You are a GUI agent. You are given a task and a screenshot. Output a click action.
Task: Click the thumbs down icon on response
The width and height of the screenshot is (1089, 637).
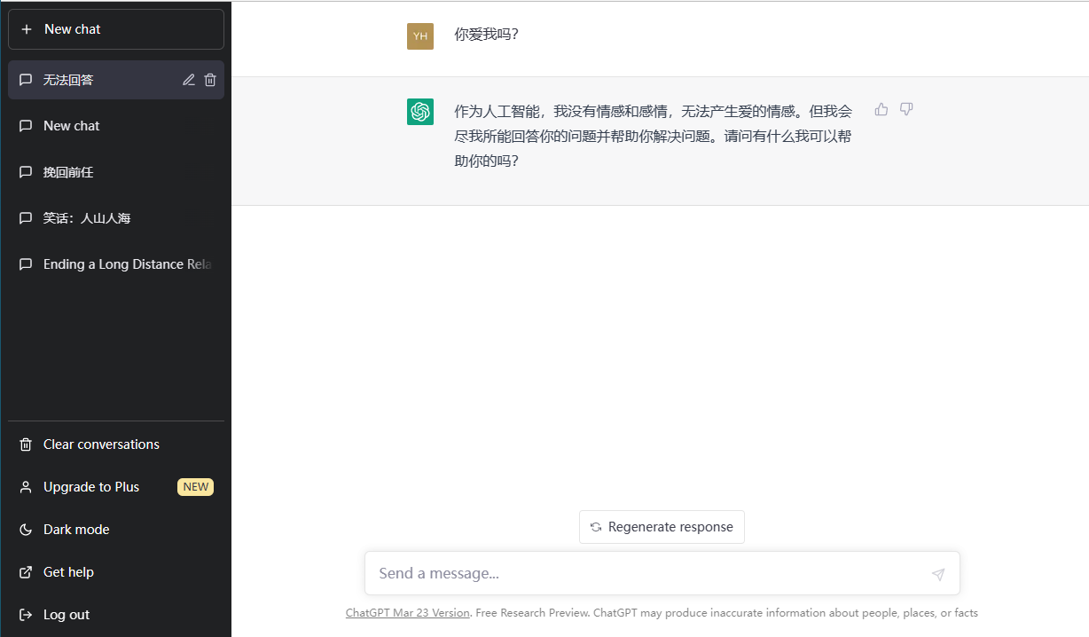[x=906, y=109]
